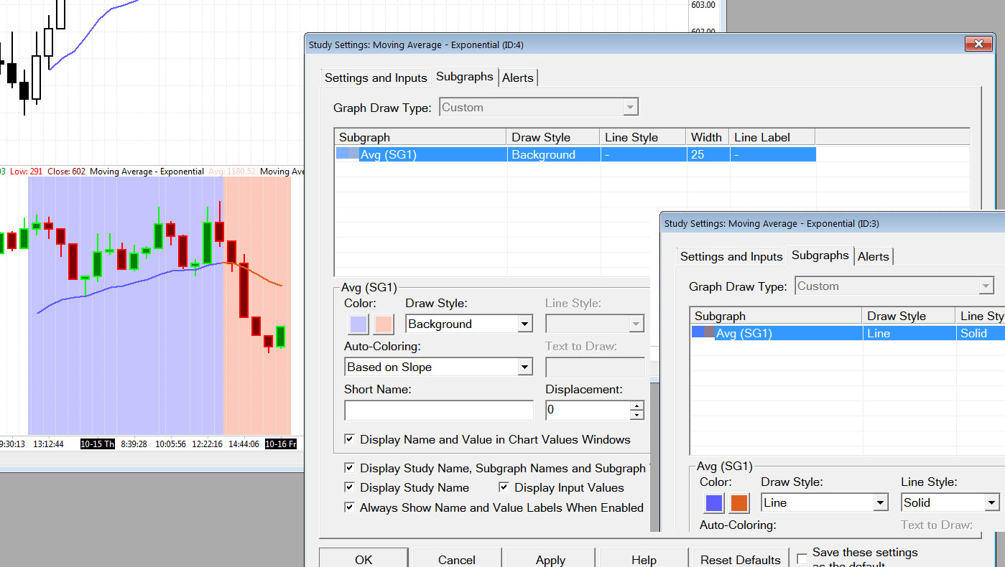The image size is (1005, 567).
Task: Click the 12:22:16 time label on chart axis
Action: pyautogui.click(x=207, y=444)
